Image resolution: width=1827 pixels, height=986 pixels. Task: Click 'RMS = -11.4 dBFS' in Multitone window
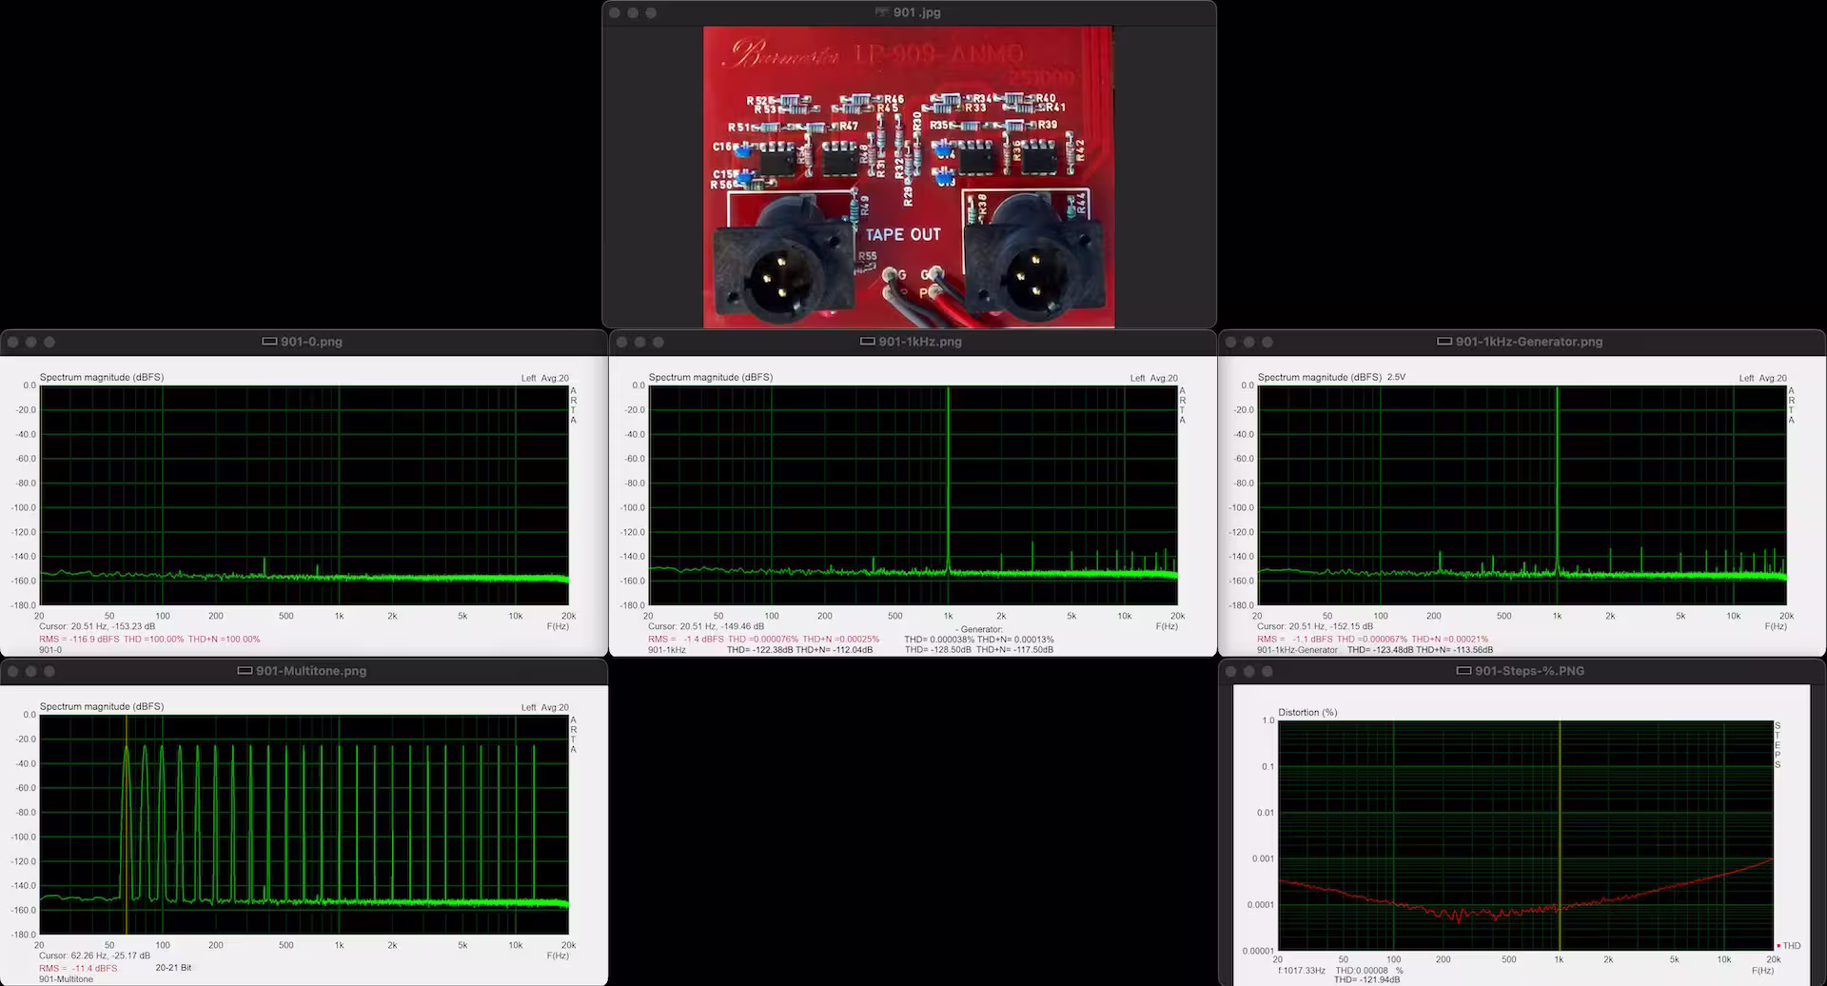(x=78, y=968)
